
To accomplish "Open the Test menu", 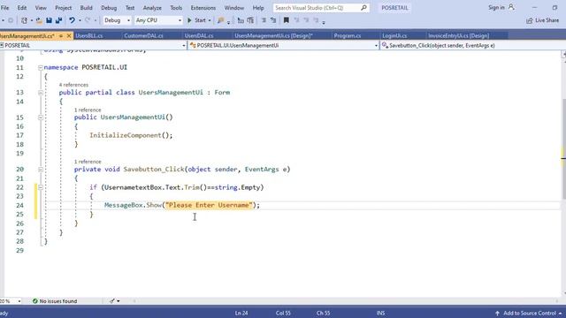I will pos(130,8).
